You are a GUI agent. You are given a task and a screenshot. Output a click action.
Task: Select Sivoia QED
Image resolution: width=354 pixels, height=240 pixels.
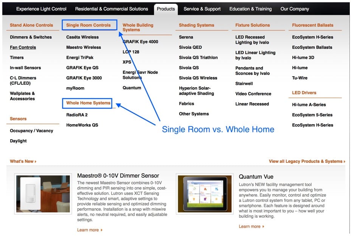(x=190, y=47)
